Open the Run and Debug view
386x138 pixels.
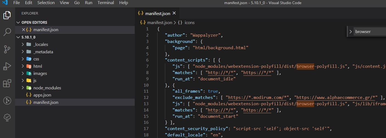tap(7, 66)
